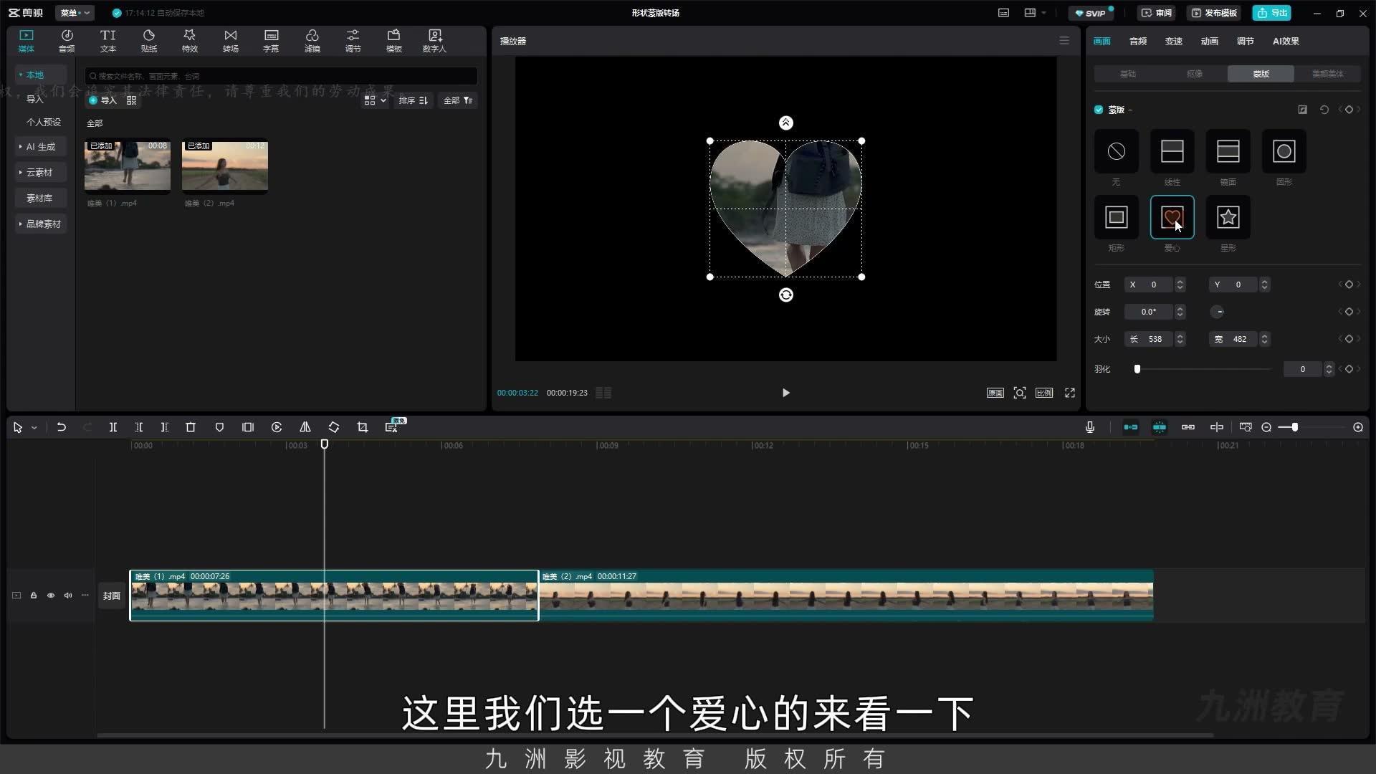The height and width of the screenshot is (774, 1376).
Task: Open the 模板 templates panel
Action: tap(393, 41)
